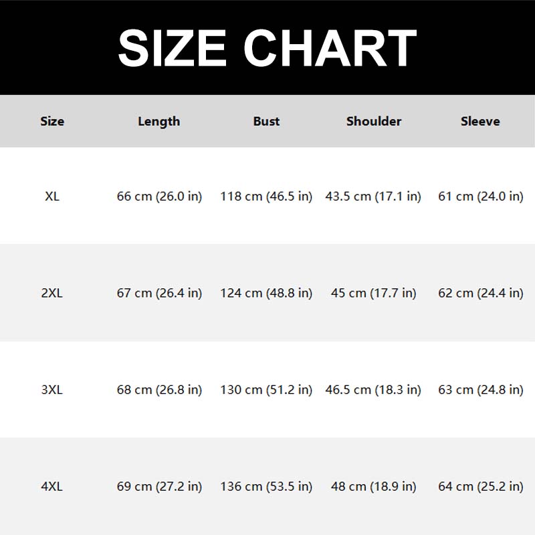The height and width of the screenshot is (535, 535).
Task: Select the Sleeve column header
Action: click(x=480, y=121)
